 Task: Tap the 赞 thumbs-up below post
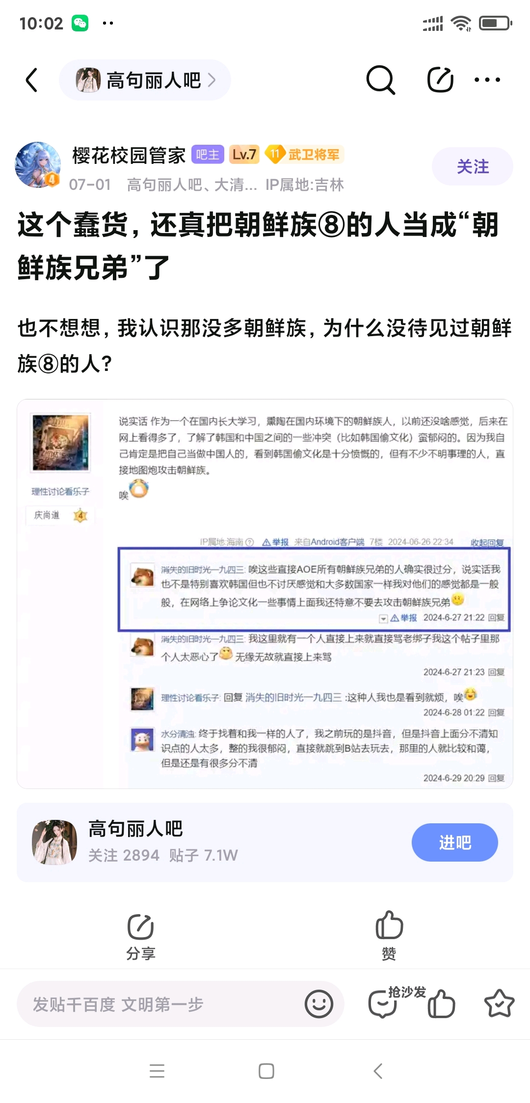[x=389, y=936]
